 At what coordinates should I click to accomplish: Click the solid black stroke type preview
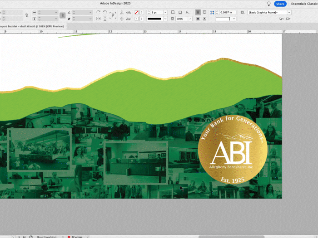click(x=155, y=19)
